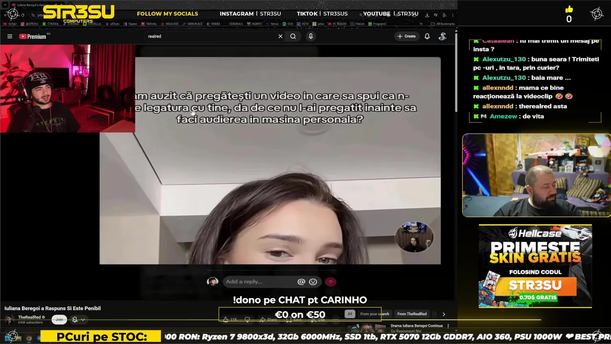Send the reply with the red arrow
611x344 pixels.
pyautogui.click(x=330, y=282)
